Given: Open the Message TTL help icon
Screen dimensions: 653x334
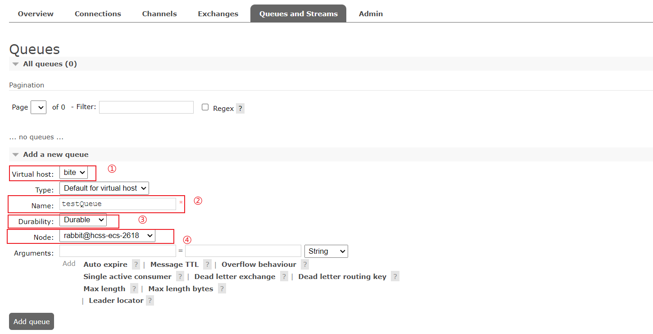Looking at the screenshot, I should click(207, 264).
